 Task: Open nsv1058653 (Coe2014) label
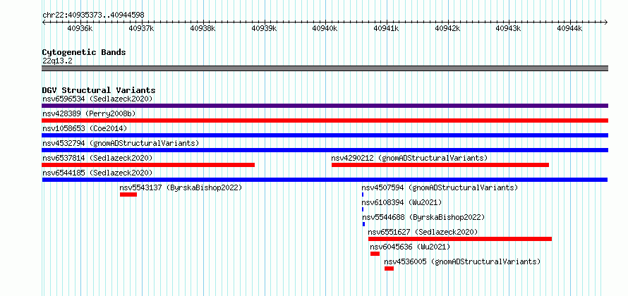point(85,128)
